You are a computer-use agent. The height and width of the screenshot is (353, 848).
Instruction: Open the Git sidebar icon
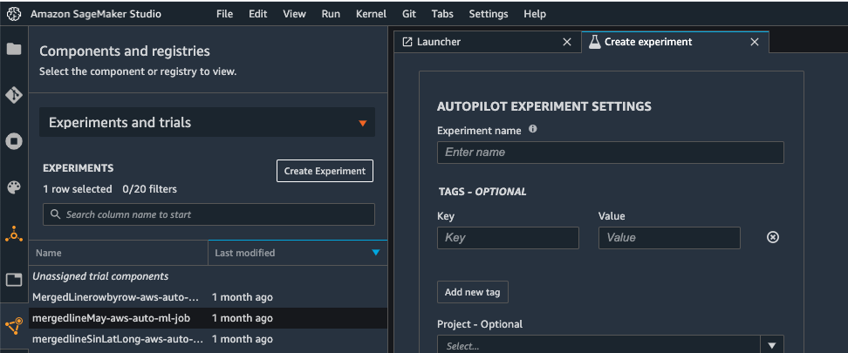13,95
